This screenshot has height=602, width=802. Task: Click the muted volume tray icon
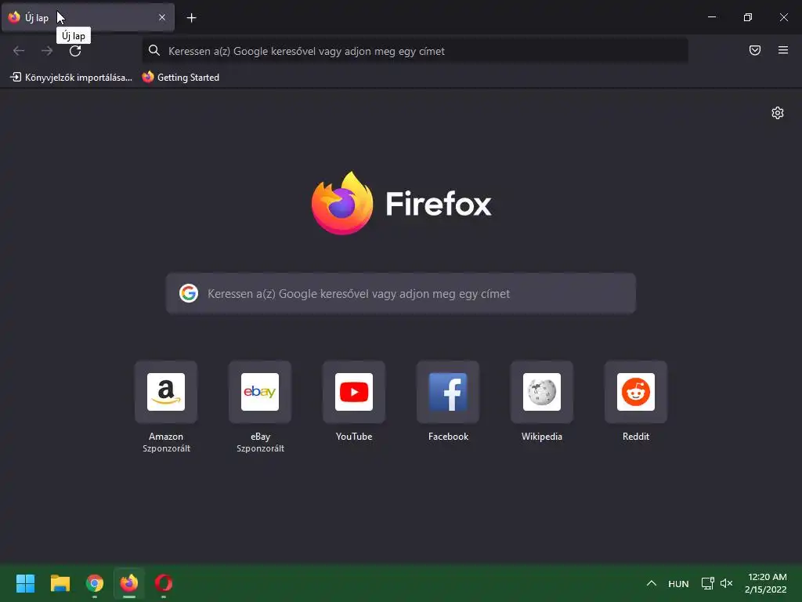click(726, 583)
